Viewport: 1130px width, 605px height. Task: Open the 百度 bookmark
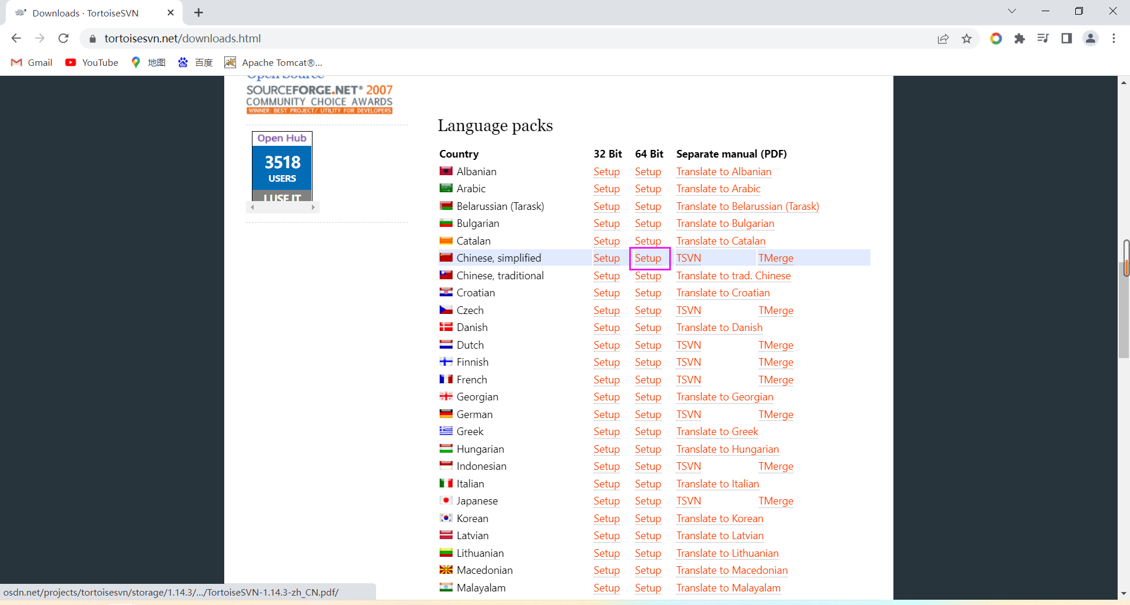195,62
